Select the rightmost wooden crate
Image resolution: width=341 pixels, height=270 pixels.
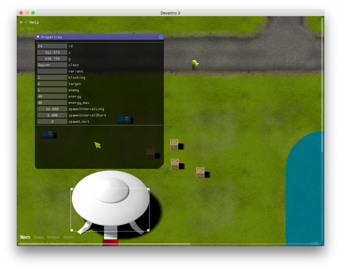coord(200,173)
